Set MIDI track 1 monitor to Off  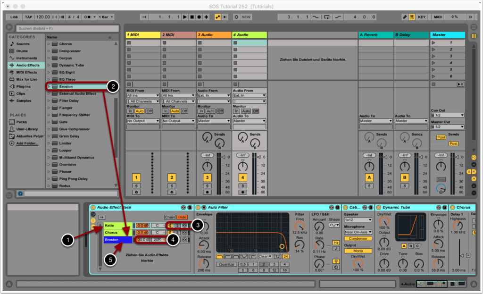(149, 111)
